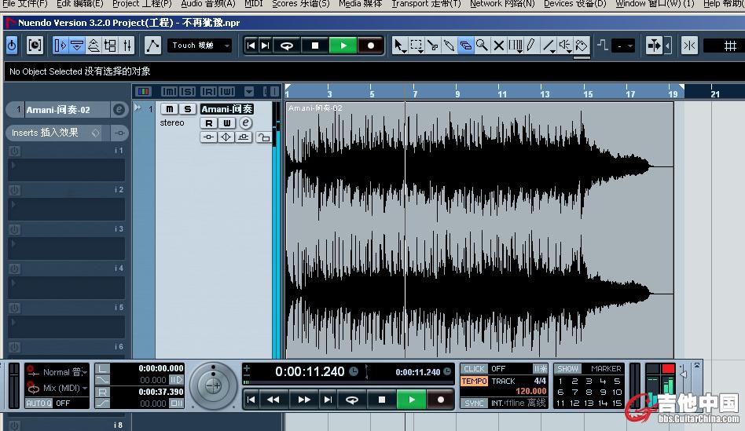745x431 pixels.
Task: Click green Play in top toolbar
Action: pos(343,46)
